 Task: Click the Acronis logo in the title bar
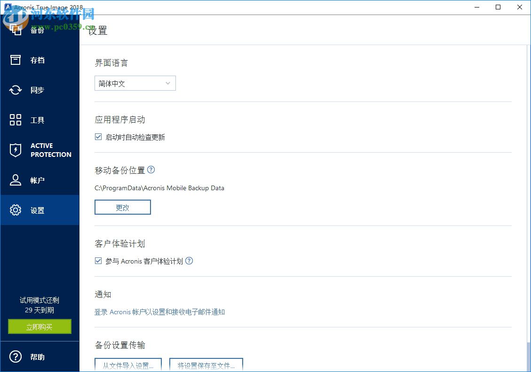7,7
